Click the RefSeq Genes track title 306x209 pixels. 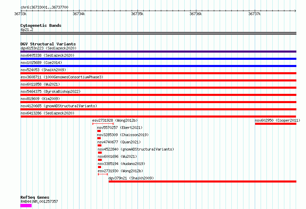[x=35, y=197]
